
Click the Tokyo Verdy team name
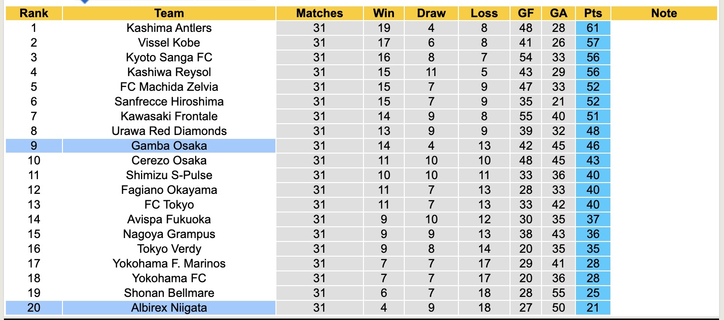[169, 249]
